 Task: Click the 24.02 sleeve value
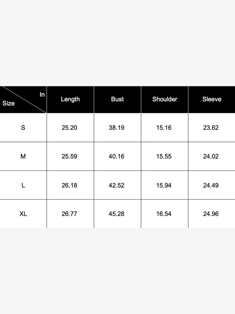click(x=211, y=156)
